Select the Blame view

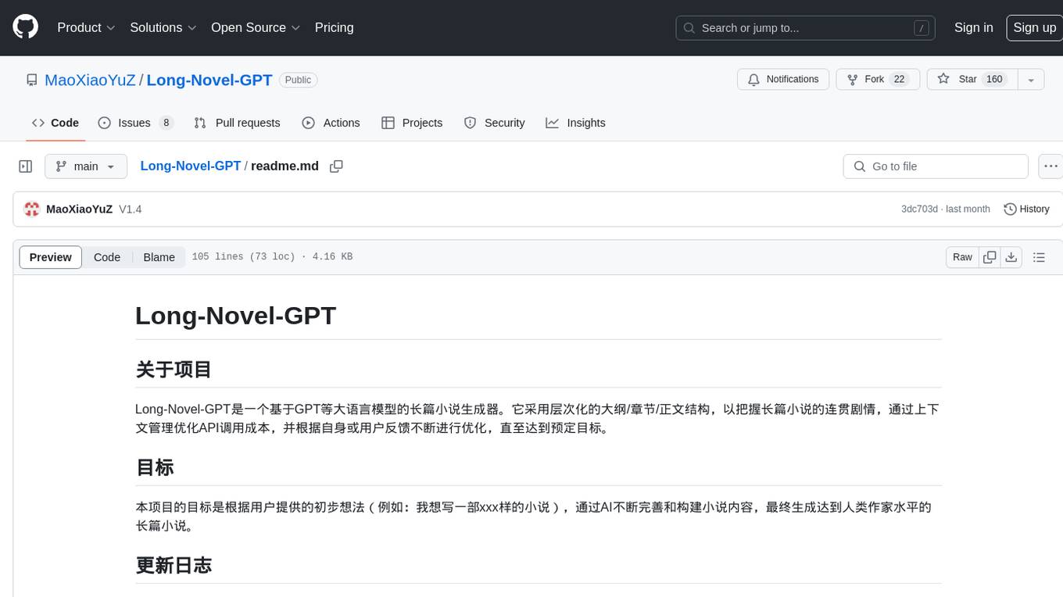[159, 257]
